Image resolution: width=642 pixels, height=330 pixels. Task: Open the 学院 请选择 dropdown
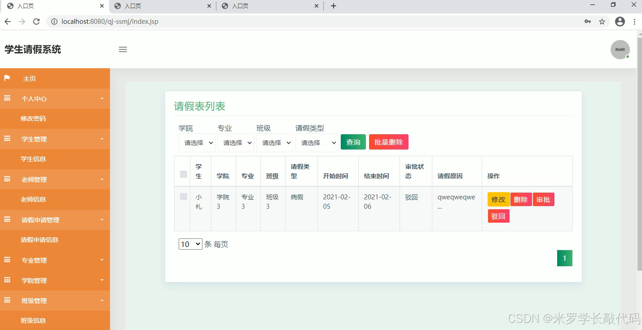click(197, 142)
